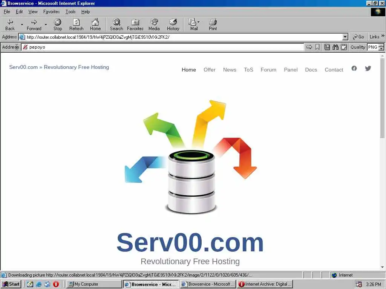The image size is (386, 289).
Task: Click the Go button
Action: 358,37
